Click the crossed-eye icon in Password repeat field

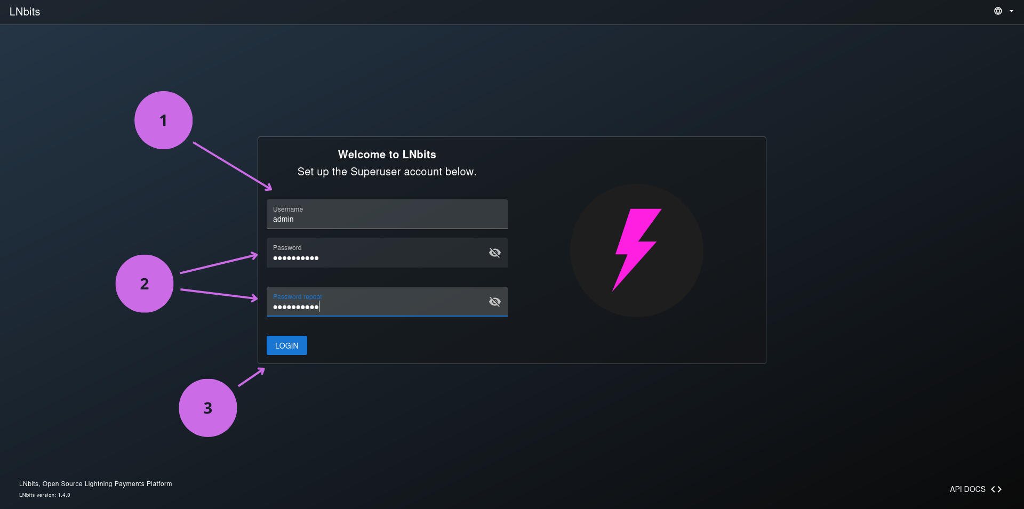tap(495, 301)
